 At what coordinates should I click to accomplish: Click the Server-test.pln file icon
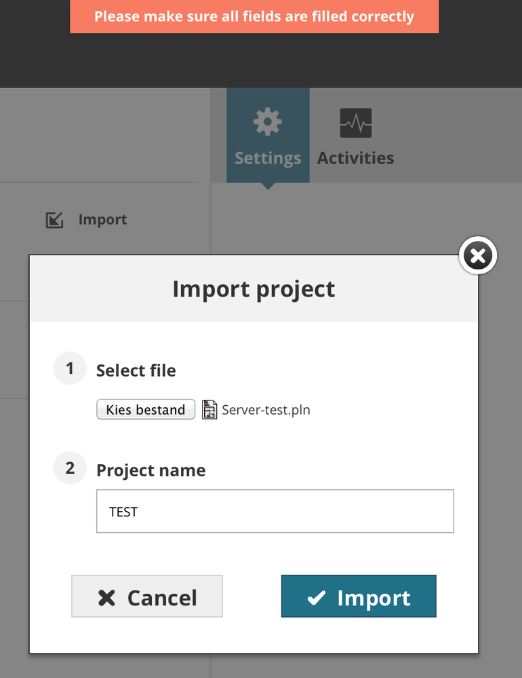coord(210,410)
